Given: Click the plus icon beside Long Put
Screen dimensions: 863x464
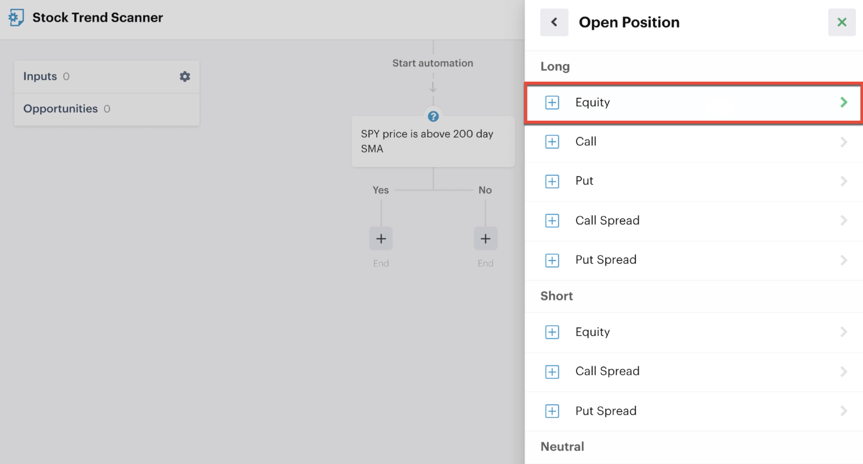Looking at the screenshot, I should [x=552, y=181].
